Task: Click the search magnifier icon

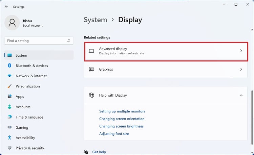Action: tap(69, 41)
